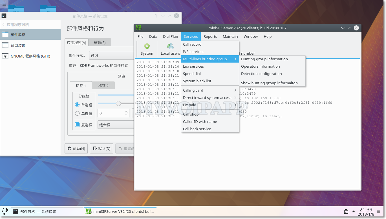The width and height of the screenshot is (386, 219).
Task: Open the File menu
Action: (140, 36)
